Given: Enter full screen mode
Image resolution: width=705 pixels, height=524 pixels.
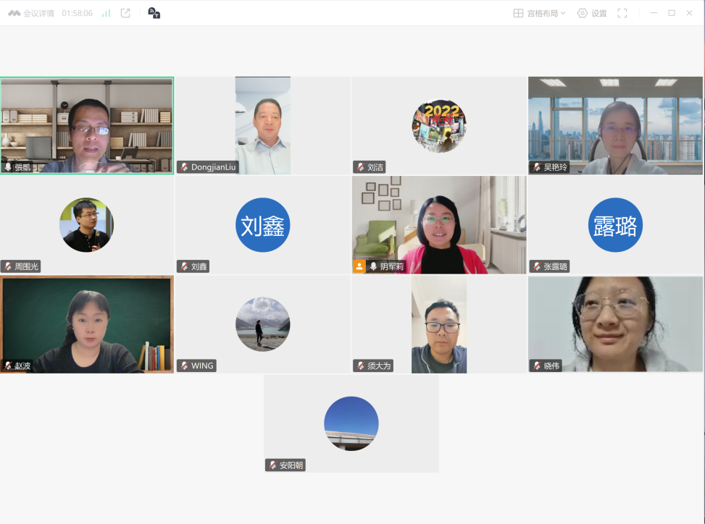Looking at the screenshot, I should click(x=622, y=13).
